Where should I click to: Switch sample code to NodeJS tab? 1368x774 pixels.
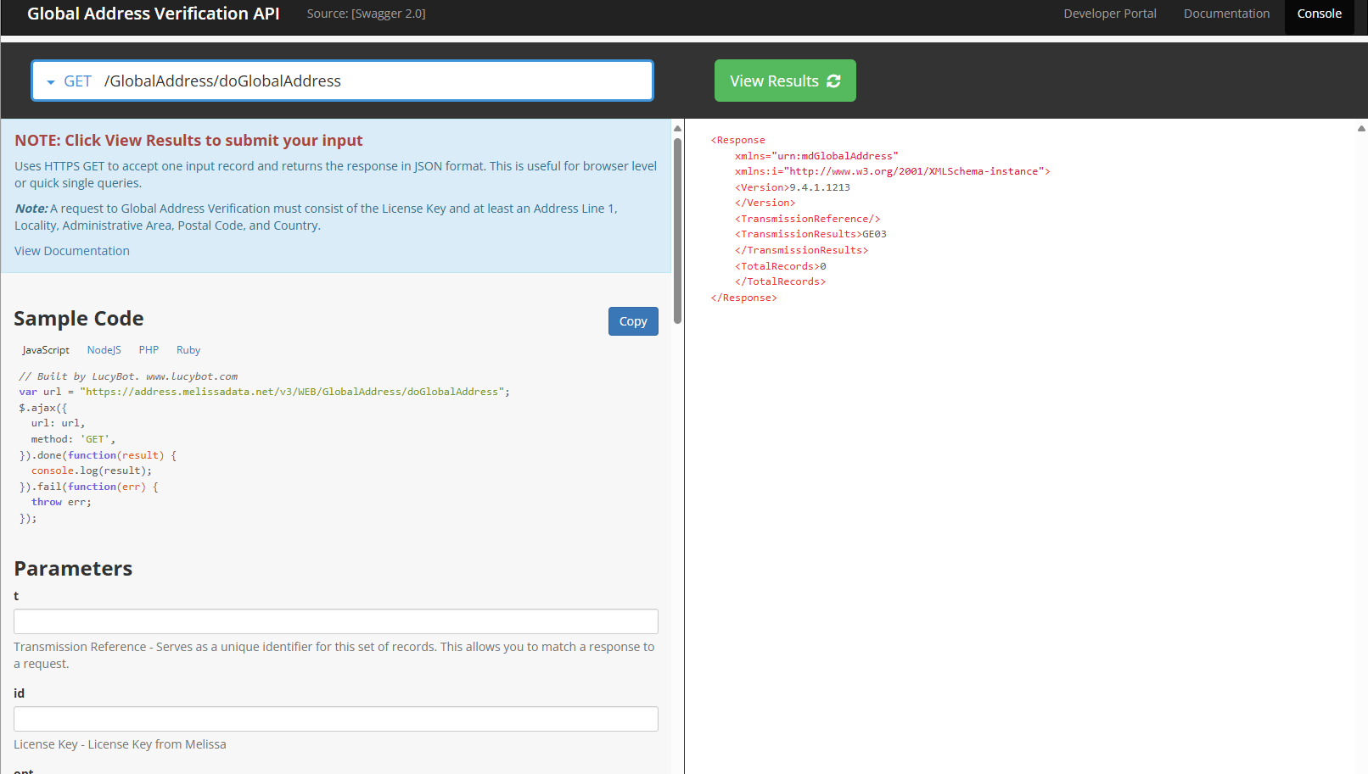(x=104, y=350)
